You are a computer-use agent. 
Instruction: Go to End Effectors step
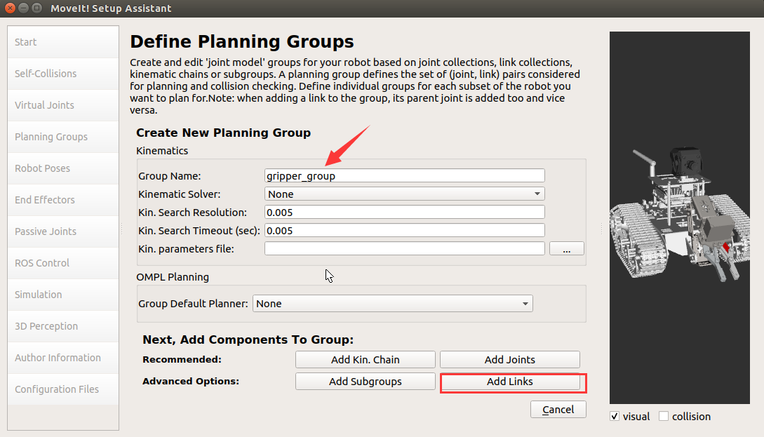click(x=63, y=200)
